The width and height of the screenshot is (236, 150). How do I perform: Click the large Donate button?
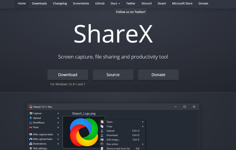[x=158, y=75]
